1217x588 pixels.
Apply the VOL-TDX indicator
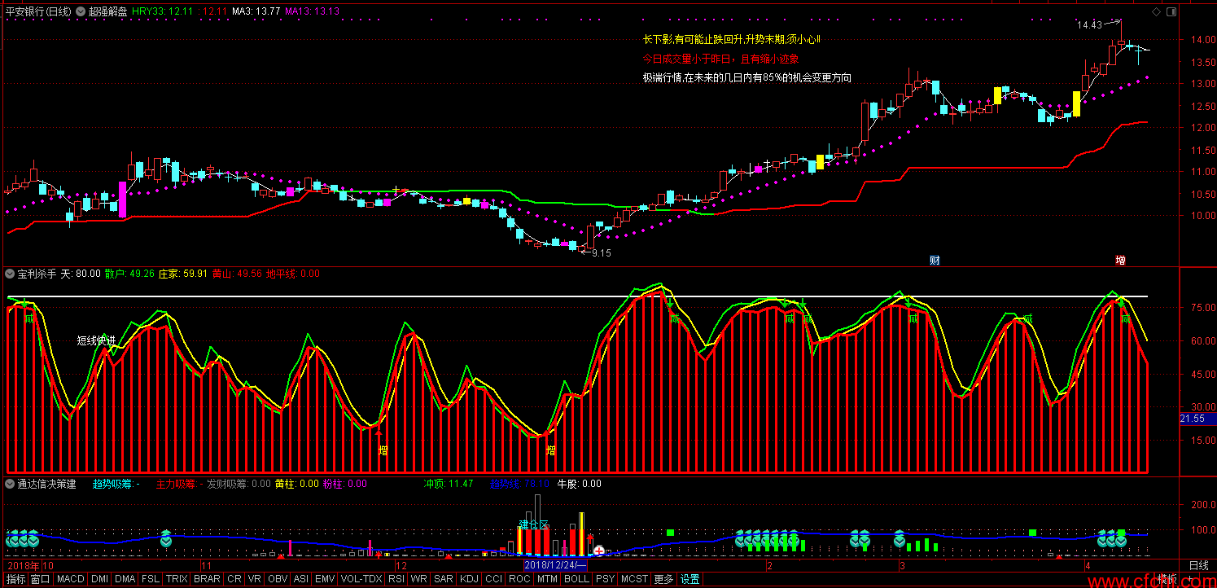(361, 580)
